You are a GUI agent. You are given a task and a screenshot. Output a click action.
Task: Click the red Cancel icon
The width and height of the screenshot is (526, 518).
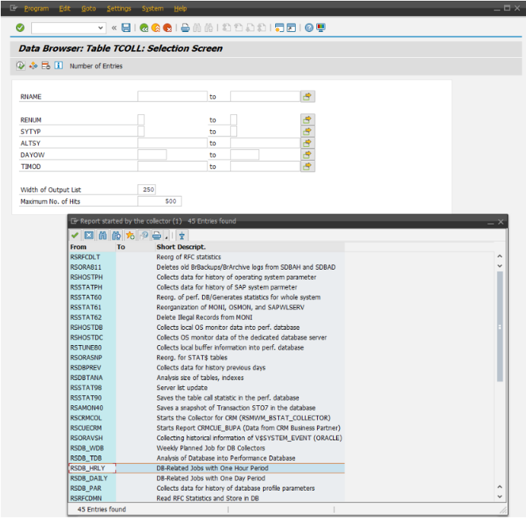(x=167, y=27)
